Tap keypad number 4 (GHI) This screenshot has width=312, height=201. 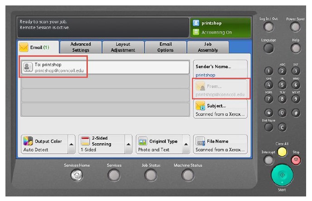coord(269,85)
